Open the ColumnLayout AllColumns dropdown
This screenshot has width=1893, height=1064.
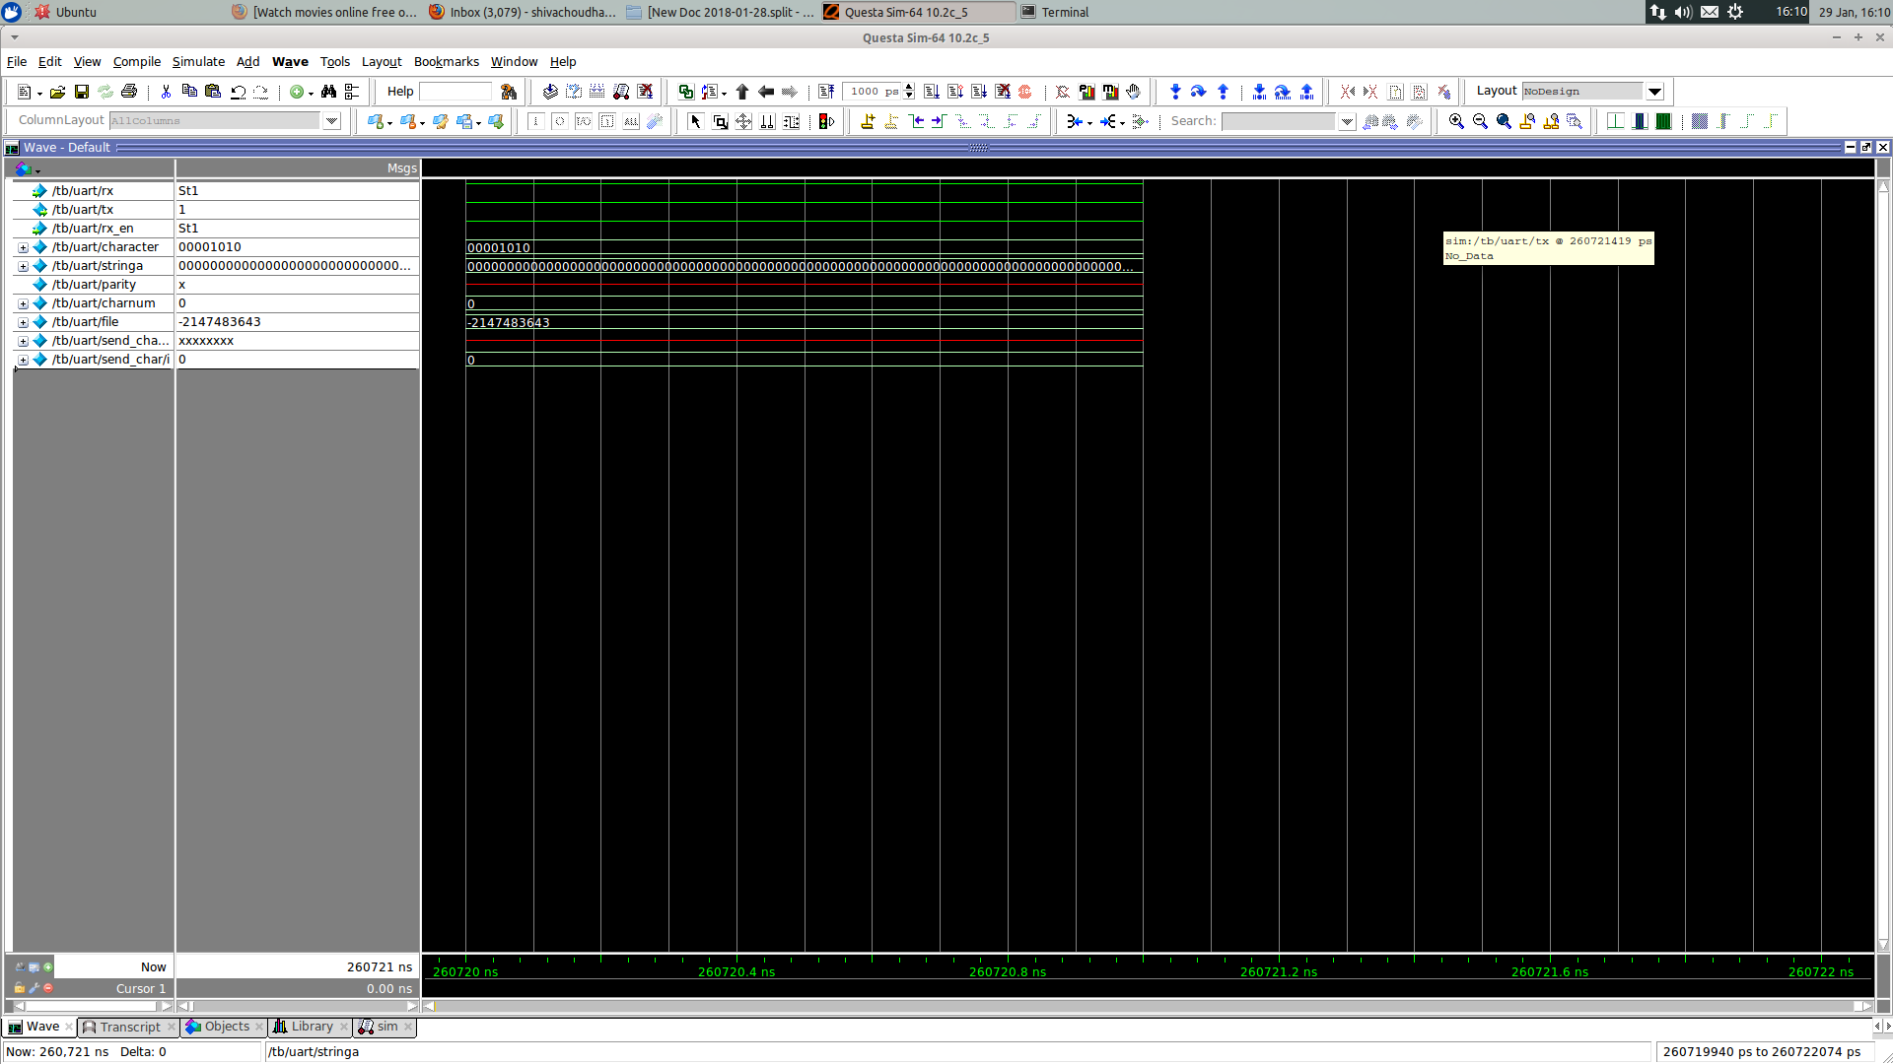pos(331,120)
